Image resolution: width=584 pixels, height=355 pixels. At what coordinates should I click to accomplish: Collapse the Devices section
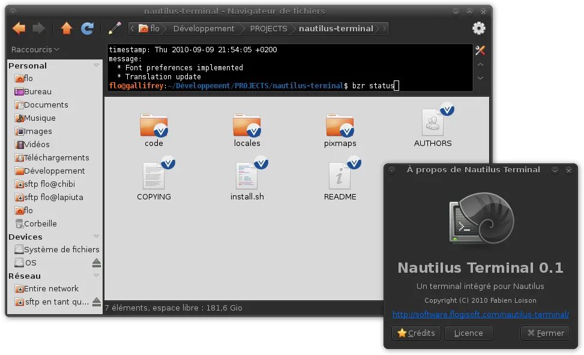click(x=96, y=237)
